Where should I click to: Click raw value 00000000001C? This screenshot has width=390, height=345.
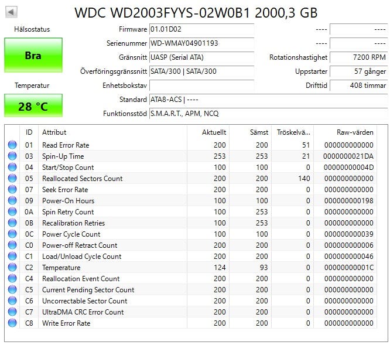[348, 268]
